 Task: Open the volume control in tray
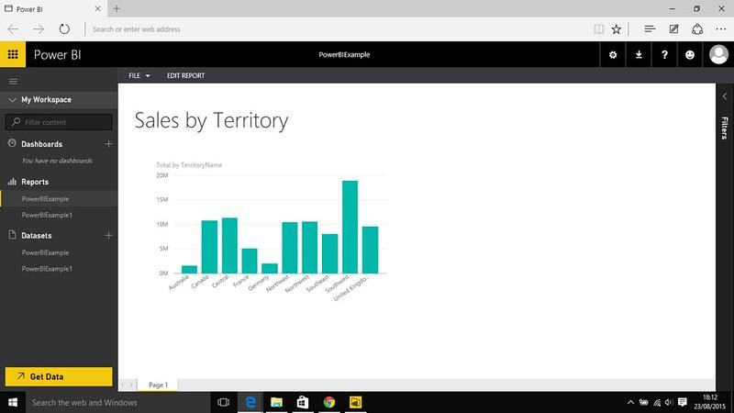click(669, 402)
